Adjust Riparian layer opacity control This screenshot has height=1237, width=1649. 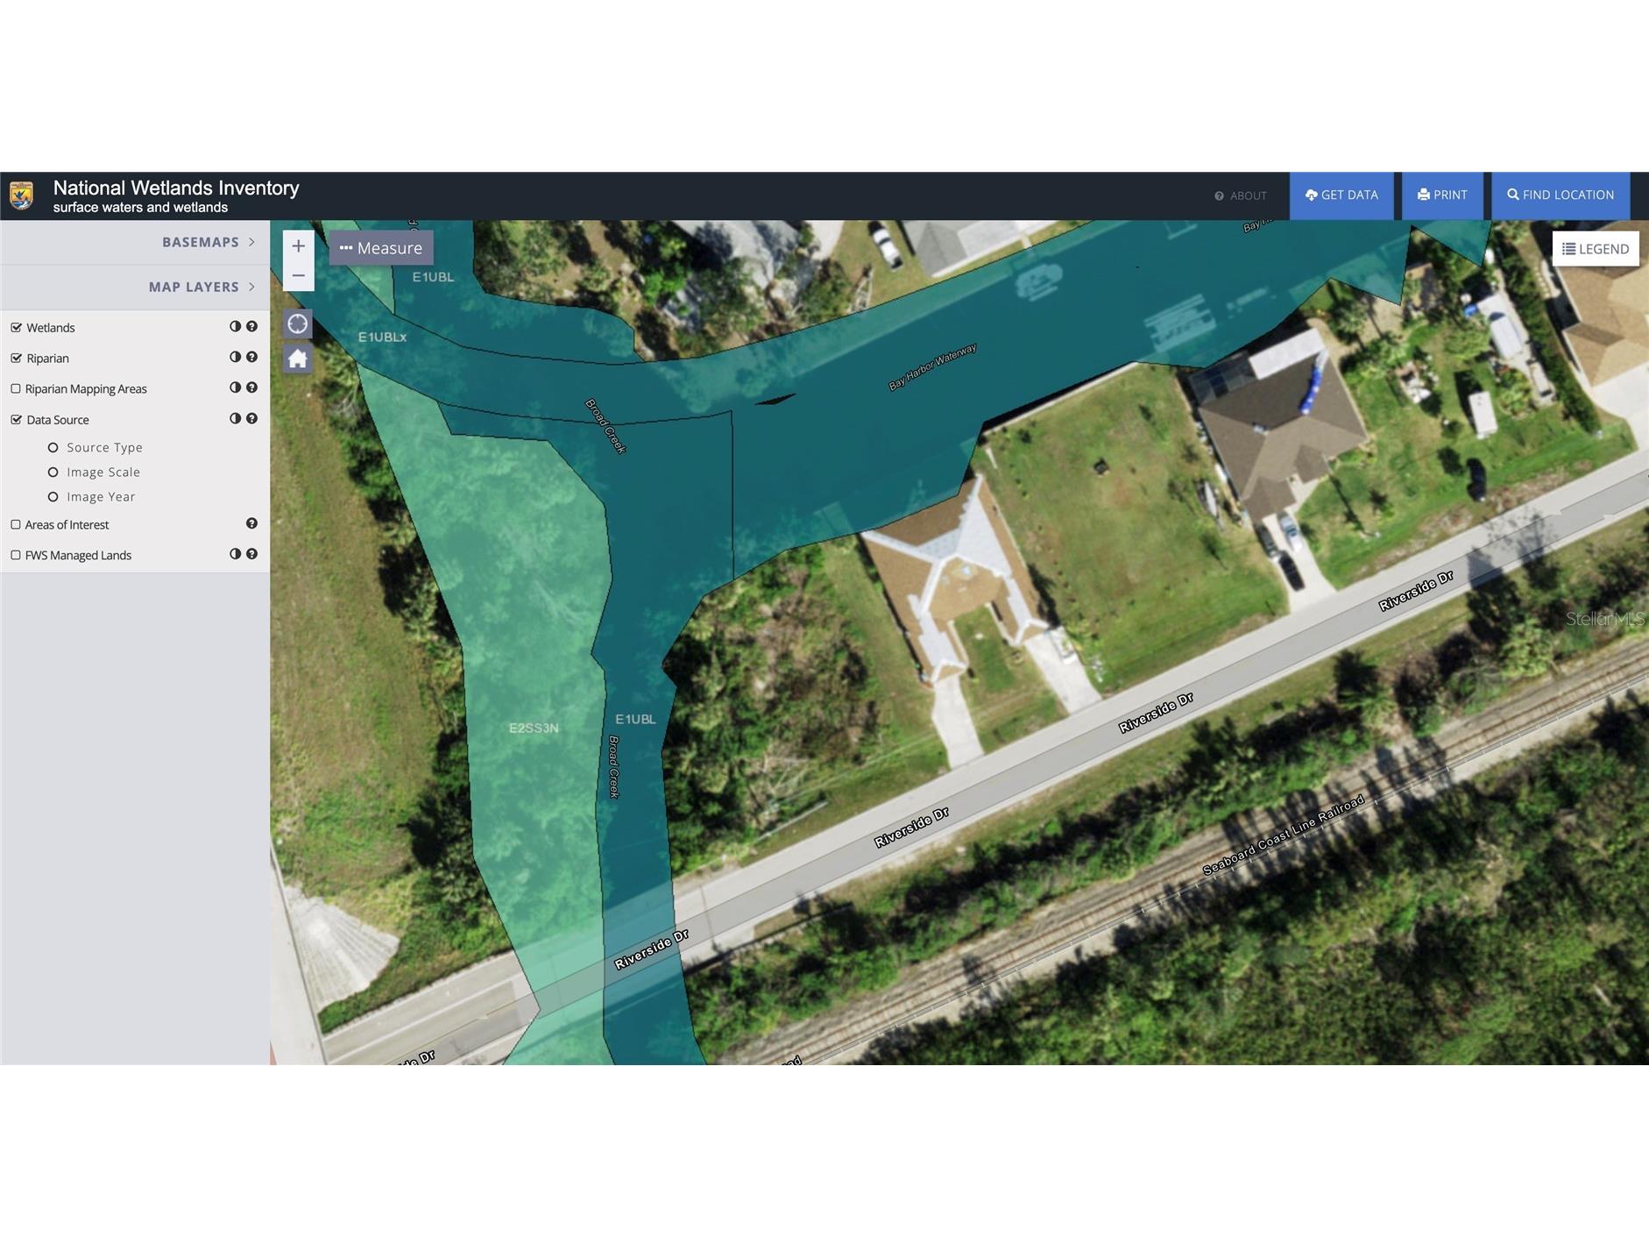(234, 357)
